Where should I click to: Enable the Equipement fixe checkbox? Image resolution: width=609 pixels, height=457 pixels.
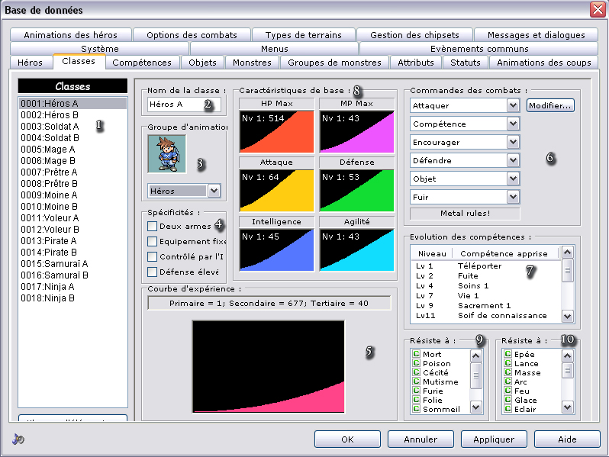pos(153,242)
